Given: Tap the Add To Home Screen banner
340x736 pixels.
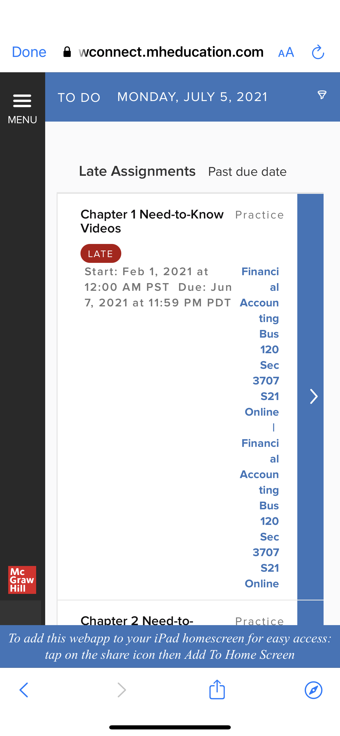Looking at the screenshot, I should click(x=170, y=646).
